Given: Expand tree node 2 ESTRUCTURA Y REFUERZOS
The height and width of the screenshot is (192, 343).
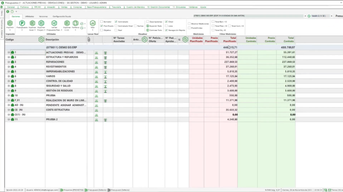Looking at the screenshot, I should (x=9, y=57).
